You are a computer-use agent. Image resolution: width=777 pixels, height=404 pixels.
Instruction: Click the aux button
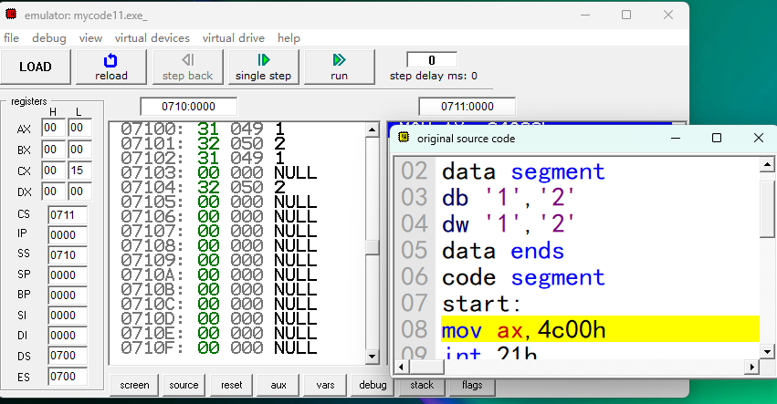(x=278, y=385)
